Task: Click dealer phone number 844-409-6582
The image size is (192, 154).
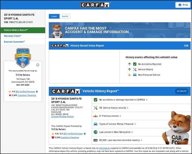Action: pyautogui.click(x=23, y=85)
